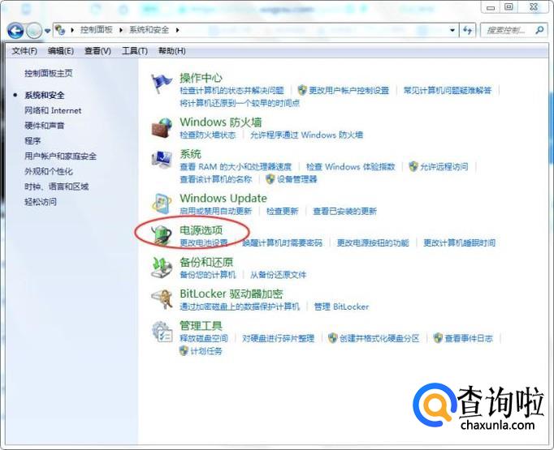The image size is (554, 450).
Task: Click 检查 Windows 体验指数 link
Action: 350,166
